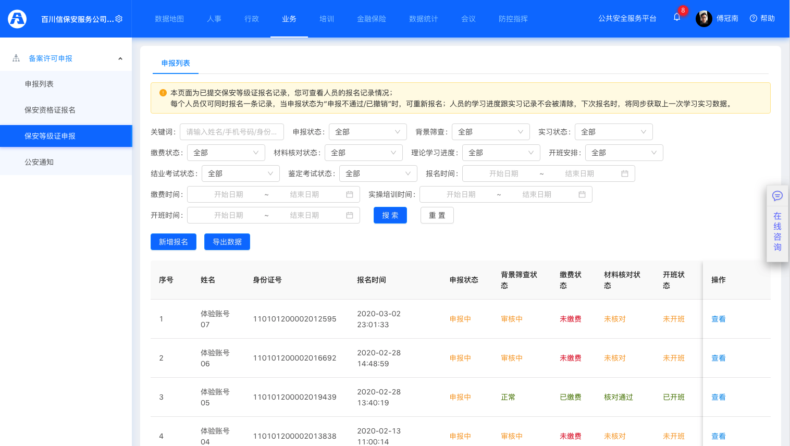This screenshot has height=446, width=790.
Task: Click the 身份证号 column header
Action: 267,280
